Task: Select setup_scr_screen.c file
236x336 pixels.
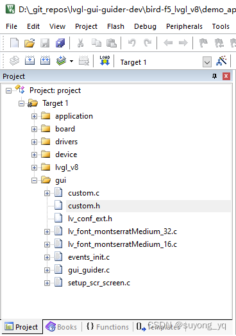Action: click(x=99, y=283)
